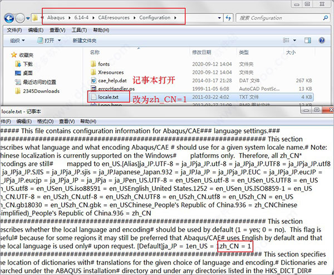Maximize the Explorer Configuration window
Image resolution: width=334 pixels, height=275 pixels.
click(307, 4)
